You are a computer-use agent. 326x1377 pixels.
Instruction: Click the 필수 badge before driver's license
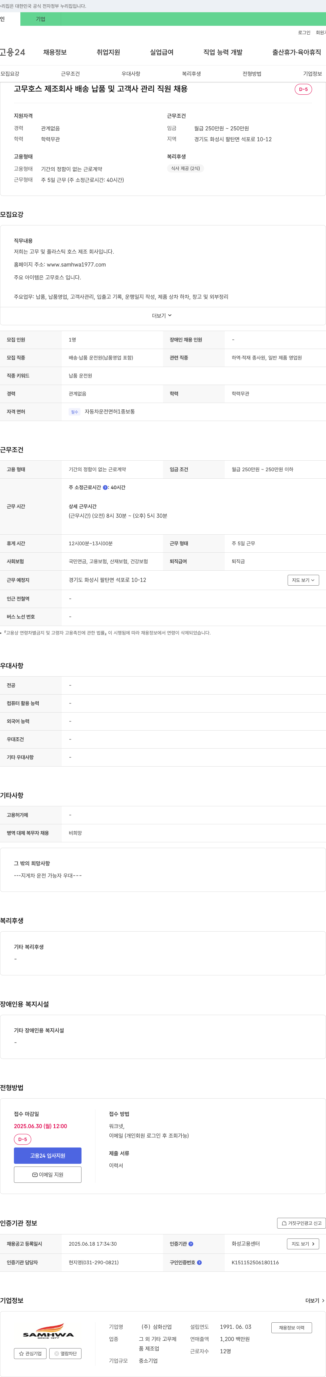pyautogui.click(x=74, y=412)
